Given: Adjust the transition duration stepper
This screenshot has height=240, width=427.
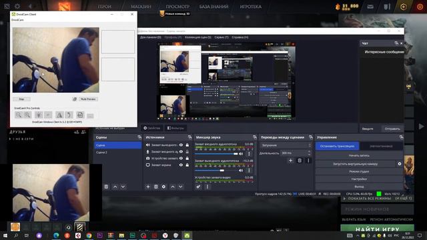Looking at the screenshot, I should click(309, 153).
